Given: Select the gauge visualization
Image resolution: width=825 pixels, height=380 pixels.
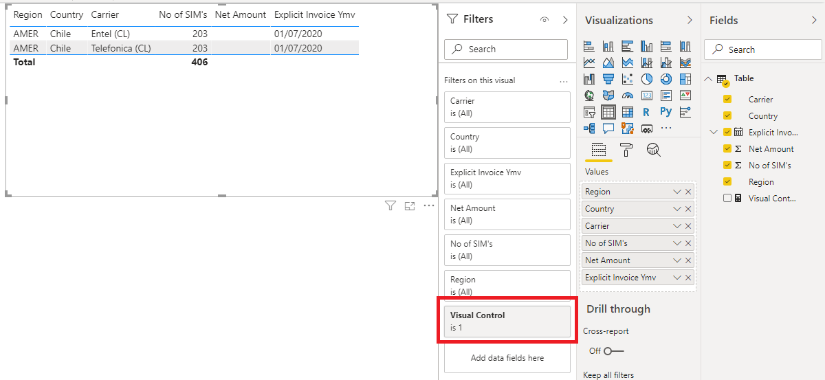Looking at the screenshot, I should coord(628,96).
